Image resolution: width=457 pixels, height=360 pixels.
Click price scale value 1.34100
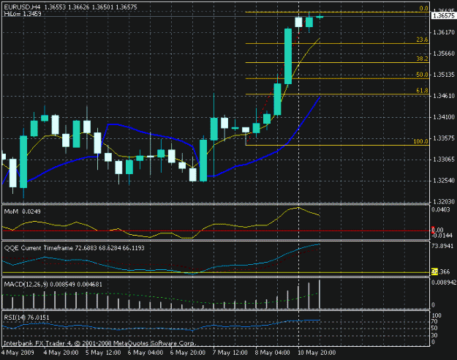point(444,117)
